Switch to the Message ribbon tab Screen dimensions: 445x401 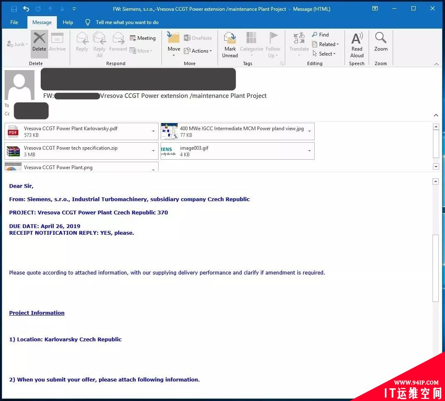coord(42,22)
